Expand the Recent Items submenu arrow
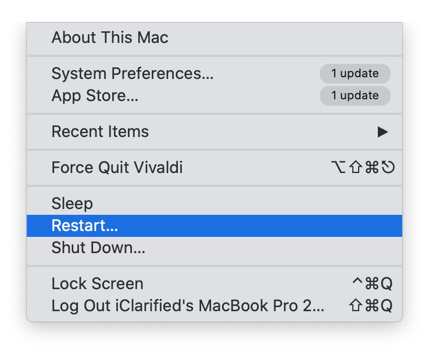Image resolution: width=429 pixels, height=353 pixels. pyautogui.click(x=382, y=132)
